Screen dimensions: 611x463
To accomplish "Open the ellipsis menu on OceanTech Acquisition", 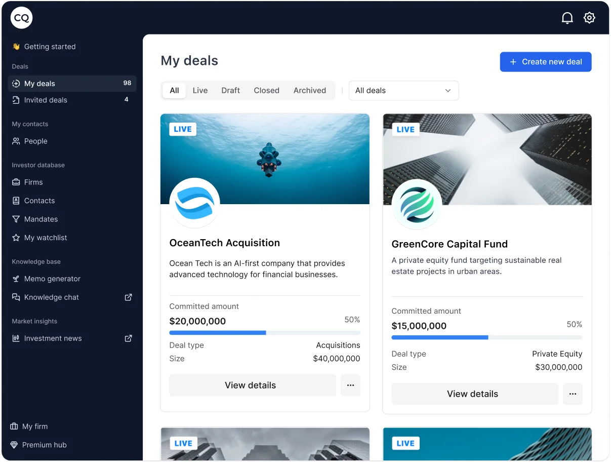I will (350, 385).
